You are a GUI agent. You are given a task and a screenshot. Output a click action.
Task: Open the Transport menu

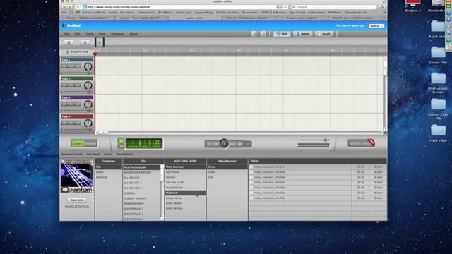[117, 34]
